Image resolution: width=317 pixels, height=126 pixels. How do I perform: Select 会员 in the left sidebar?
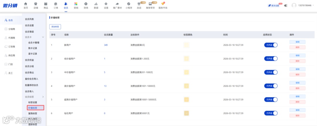[x=11, y=20]
